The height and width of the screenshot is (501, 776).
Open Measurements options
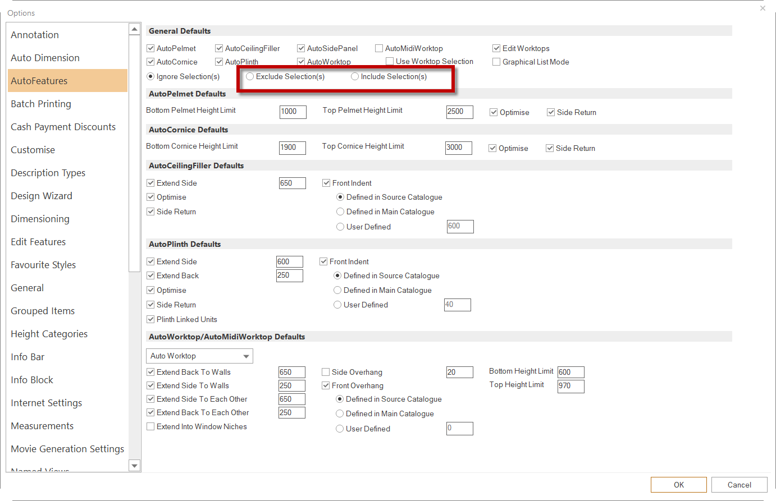pyautogui.click(x=67, y=426)
